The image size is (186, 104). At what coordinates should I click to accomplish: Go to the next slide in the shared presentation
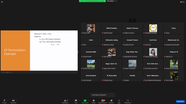3,73
